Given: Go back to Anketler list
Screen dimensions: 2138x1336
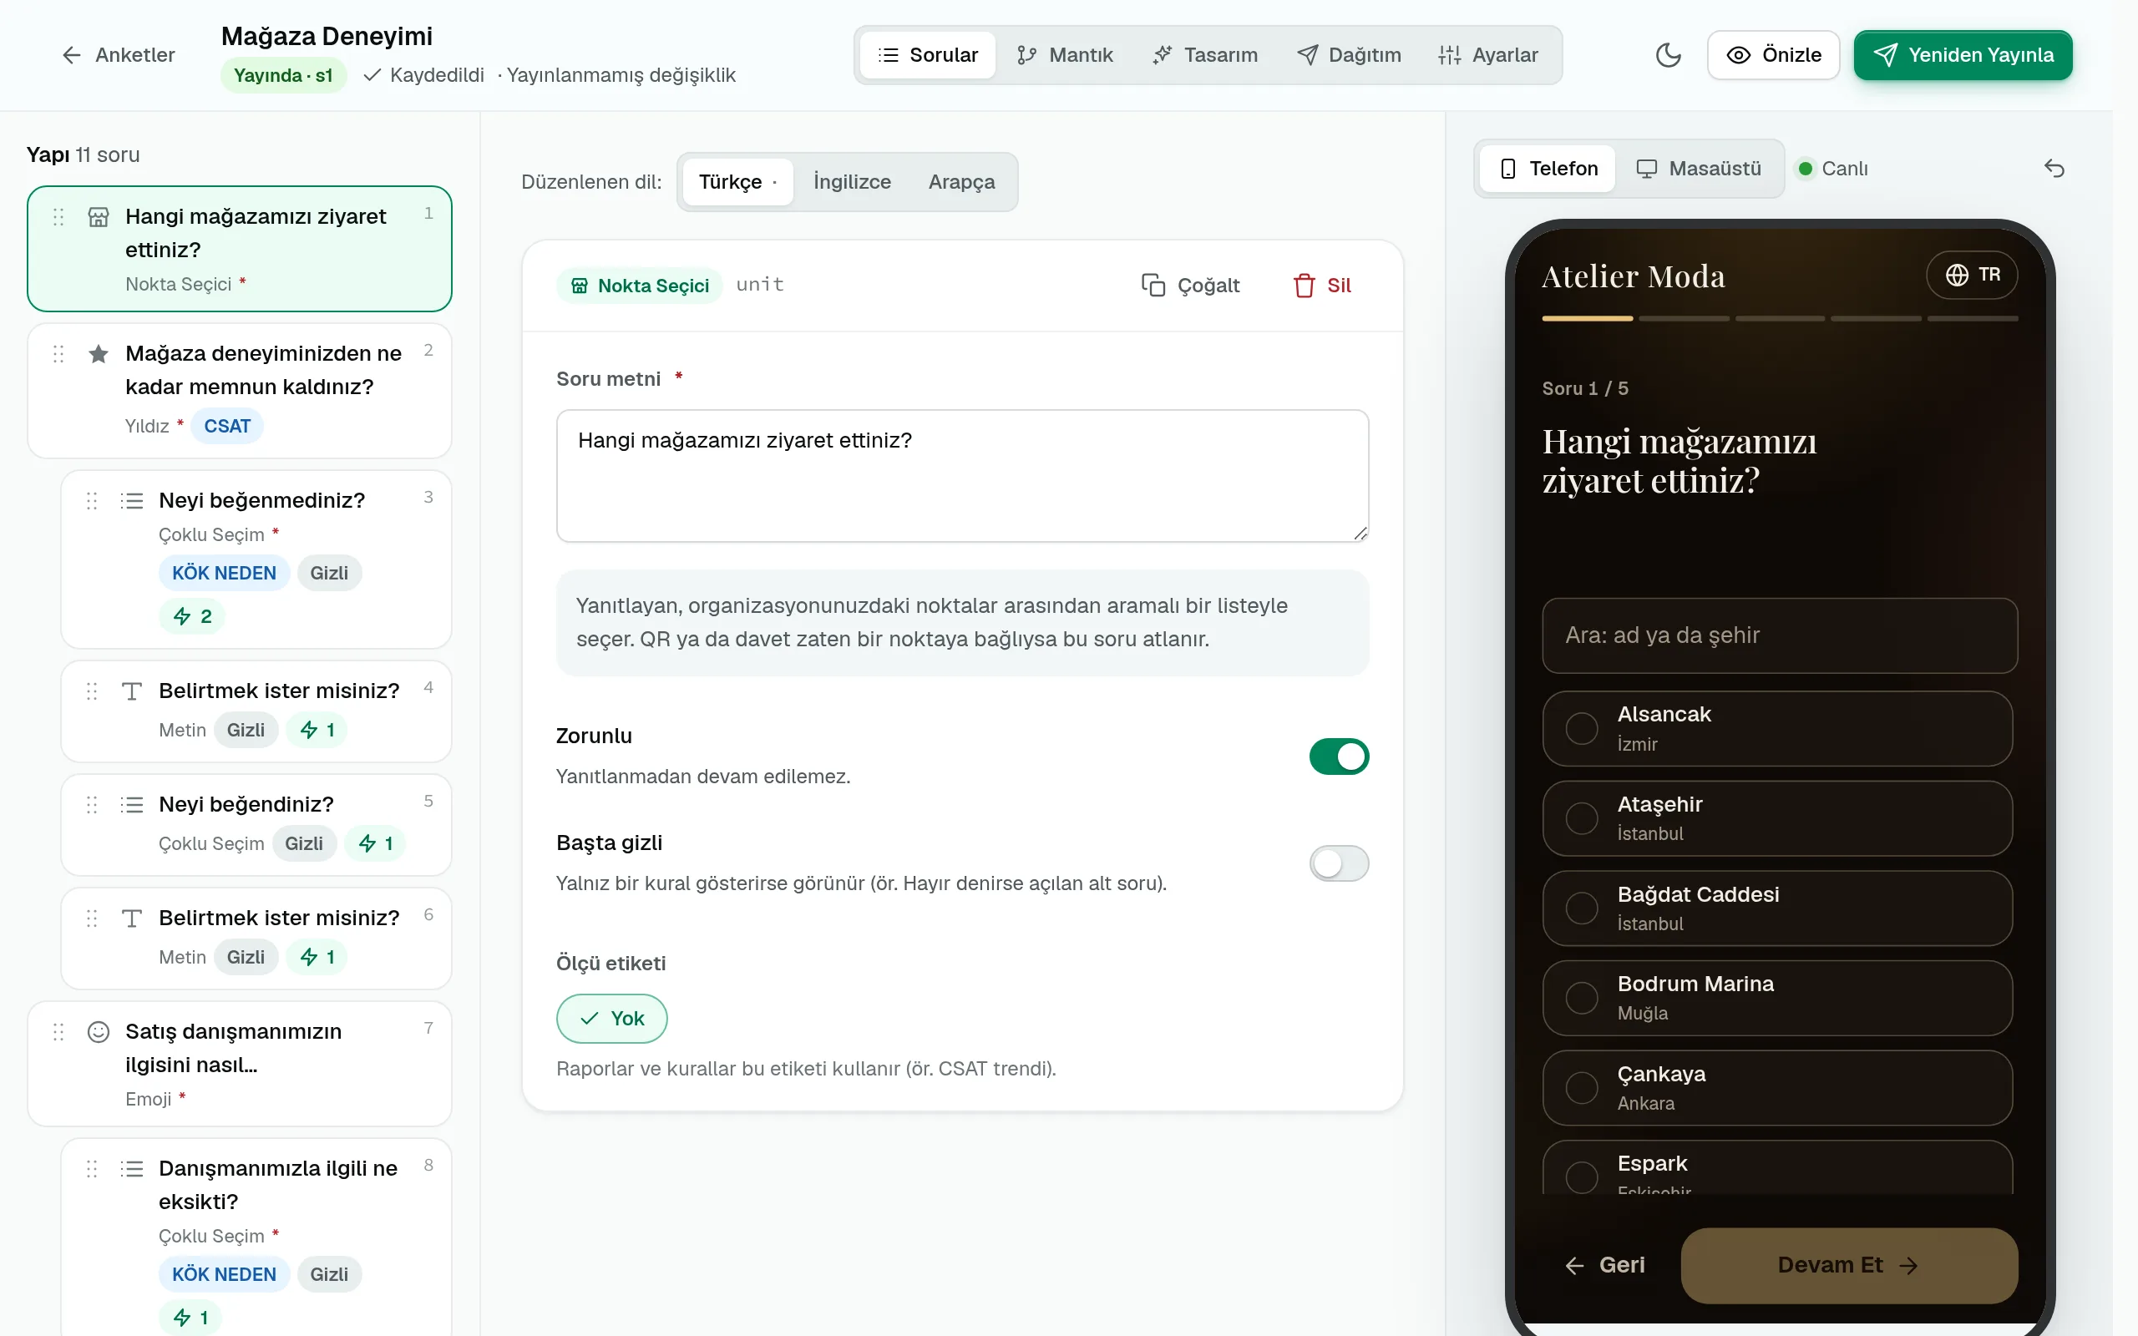Looking at the screenshot, I should (119, 55).
